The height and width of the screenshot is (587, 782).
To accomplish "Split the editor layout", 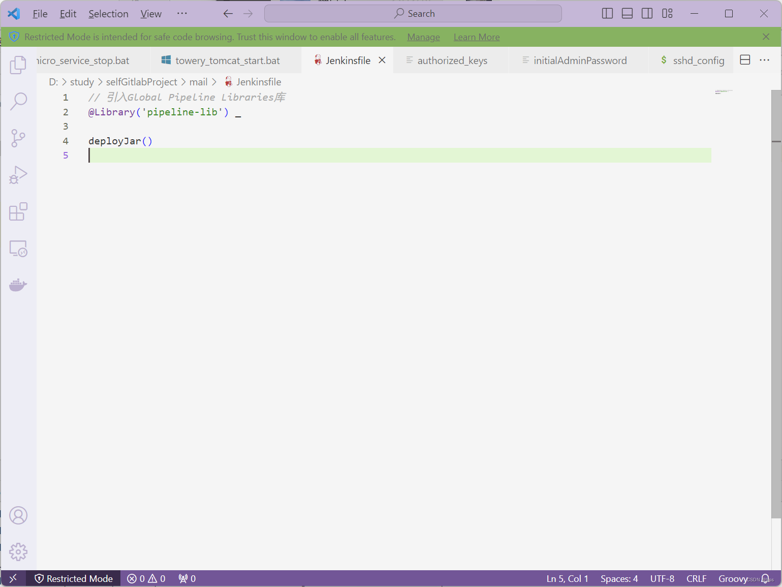I will [745, 60].
